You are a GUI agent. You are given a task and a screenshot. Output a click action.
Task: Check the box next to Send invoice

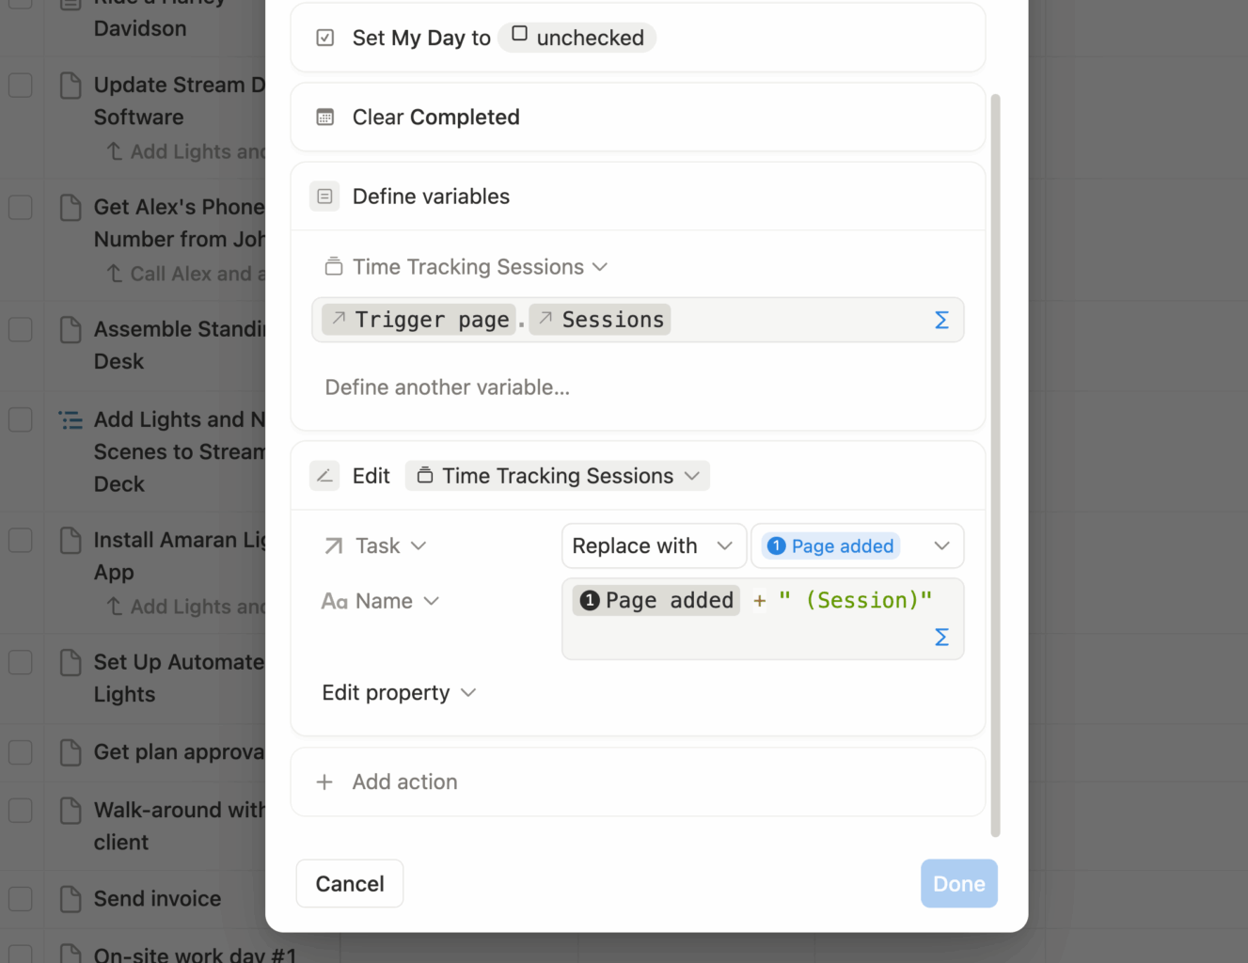click(x=20, y=899)
